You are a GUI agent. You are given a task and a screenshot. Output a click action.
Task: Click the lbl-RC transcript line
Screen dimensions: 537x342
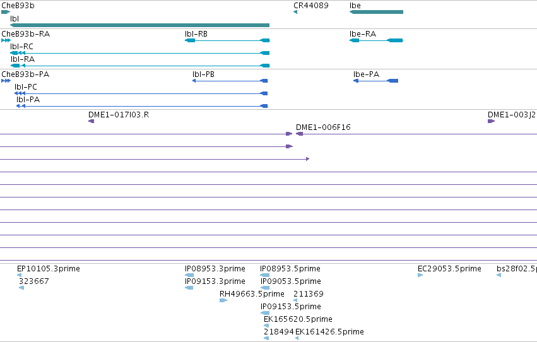139,53
